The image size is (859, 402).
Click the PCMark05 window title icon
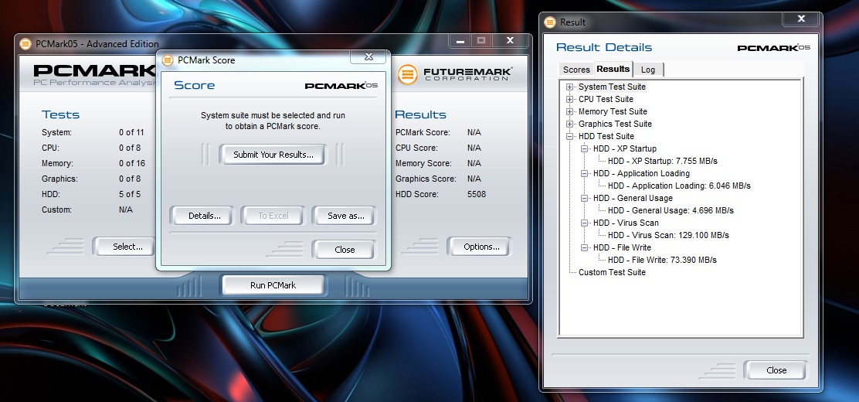[x=25, y=44]
